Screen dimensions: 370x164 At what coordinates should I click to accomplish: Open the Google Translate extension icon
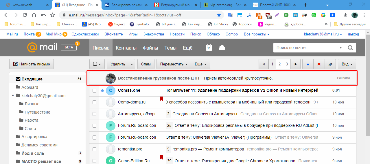click(x=231, y=15)
